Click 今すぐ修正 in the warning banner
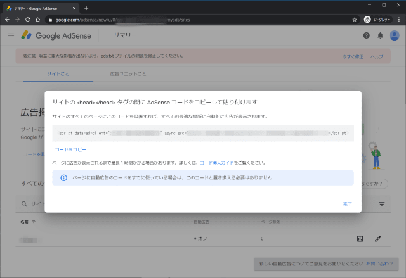The height and width of the screenshot is (278, 406). 353,56
